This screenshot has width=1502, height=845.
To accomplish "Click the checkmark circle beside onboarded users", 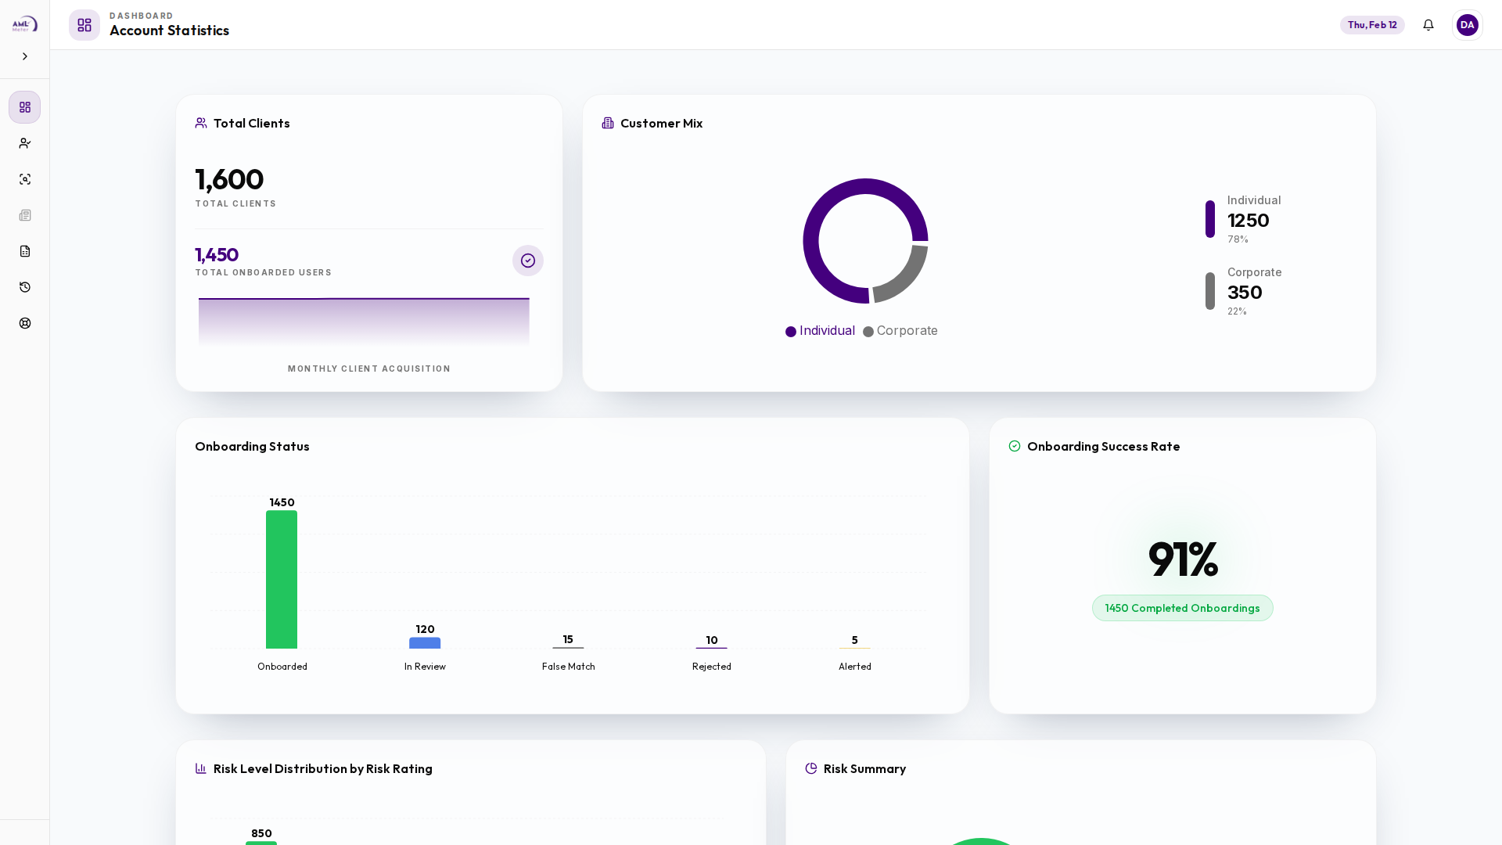I will coord(527,261).
